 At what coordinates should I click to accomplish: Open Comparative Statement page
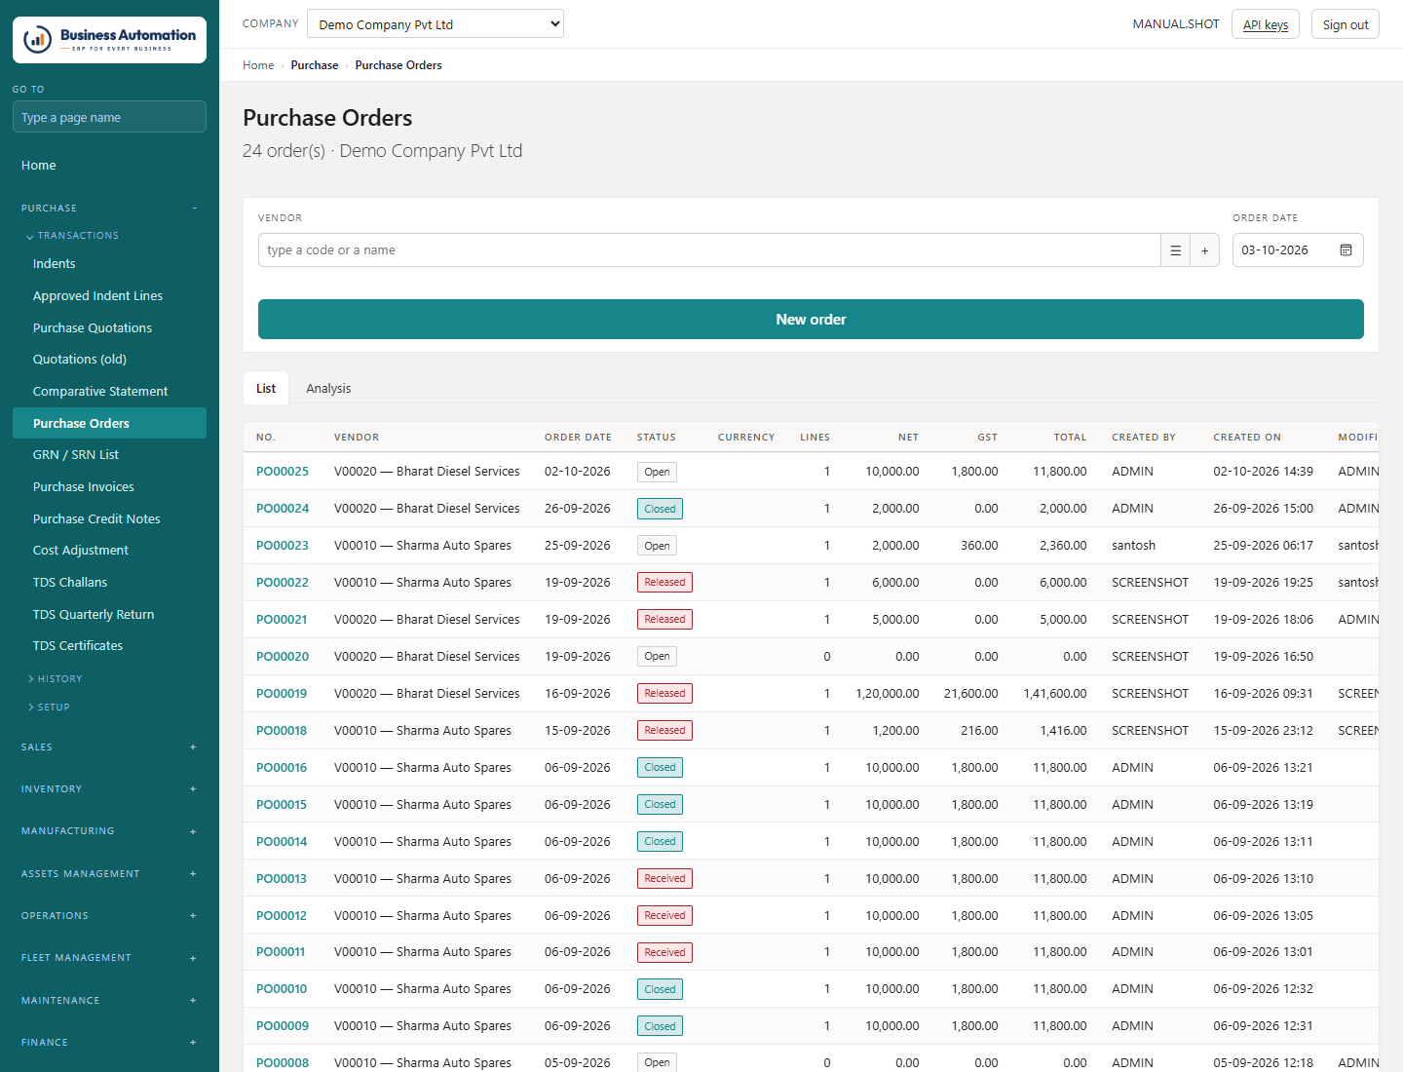click(109, 392)
